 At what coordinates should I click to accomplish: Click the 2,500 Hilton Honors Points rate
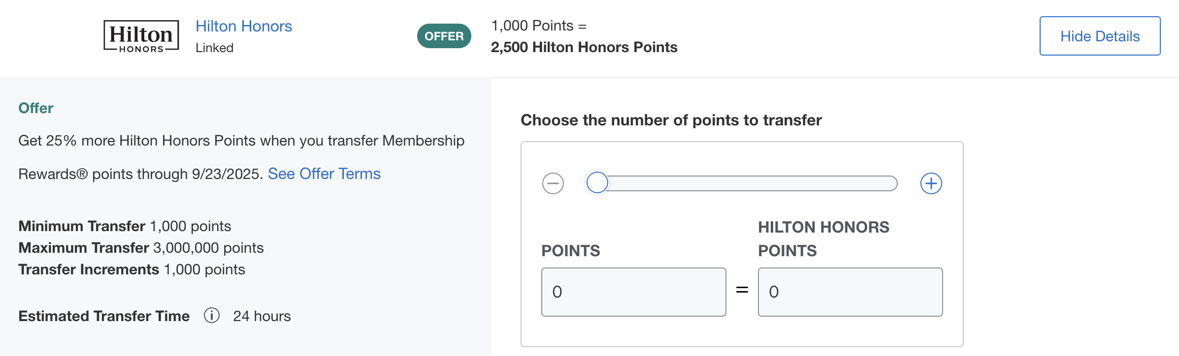click(x=584, y=47)
